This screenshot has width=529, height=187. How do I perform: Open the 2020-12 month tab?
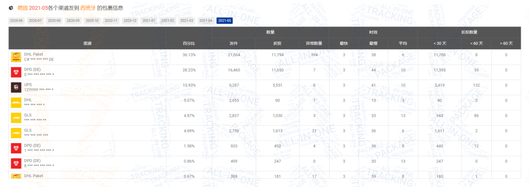pyautogui.click(x=130, y=21)
